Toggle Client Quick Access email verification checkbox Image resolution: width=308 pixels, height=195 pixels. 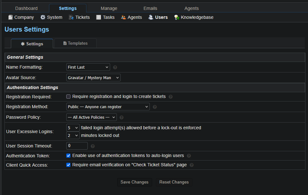pyautogui.click(x=68, y=165)
